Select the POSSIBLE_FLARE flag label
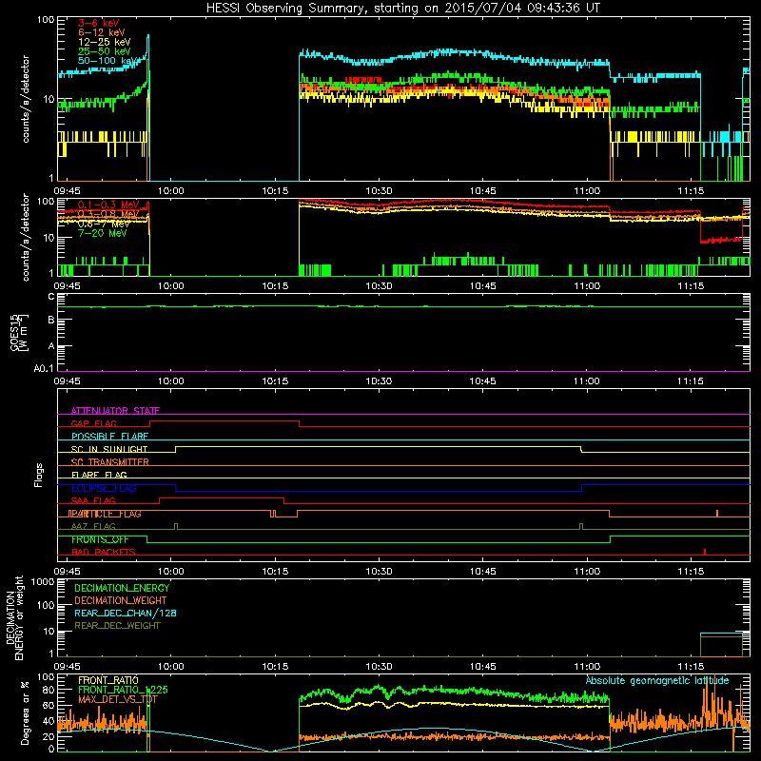 [x=109, y=437]
